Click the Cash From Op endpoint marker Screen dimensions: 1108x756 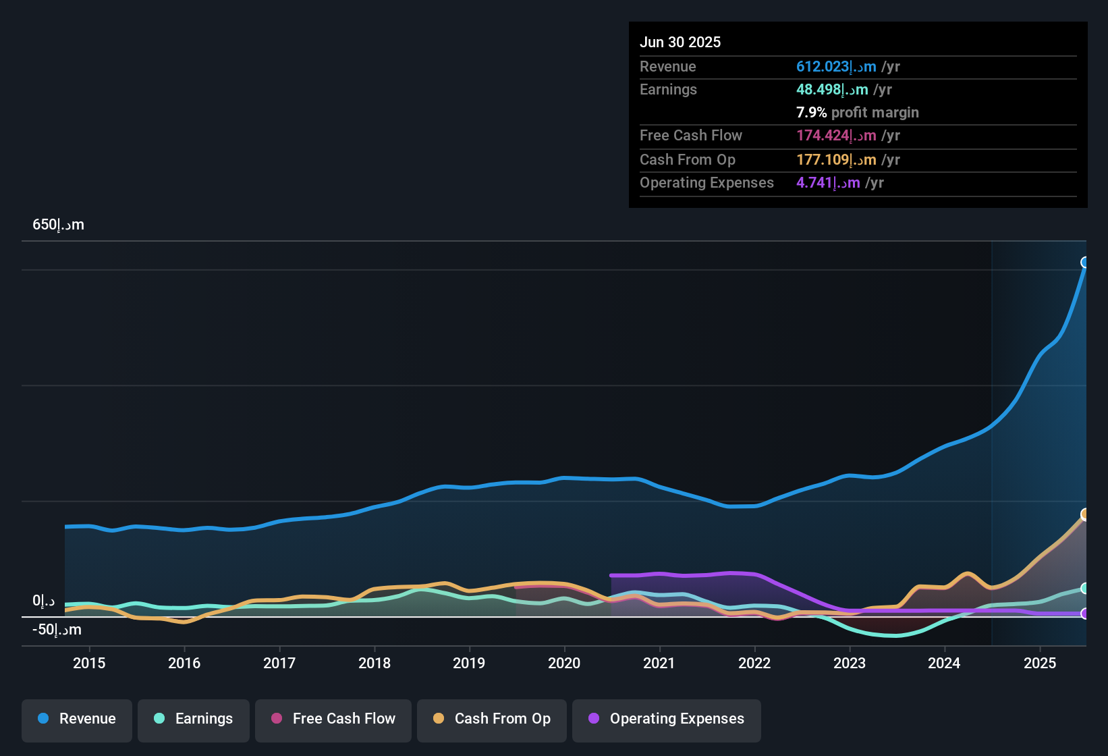click(1085, 514)
